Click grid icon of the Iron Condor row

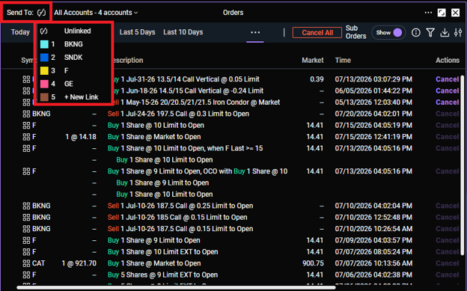click(26, 102)
